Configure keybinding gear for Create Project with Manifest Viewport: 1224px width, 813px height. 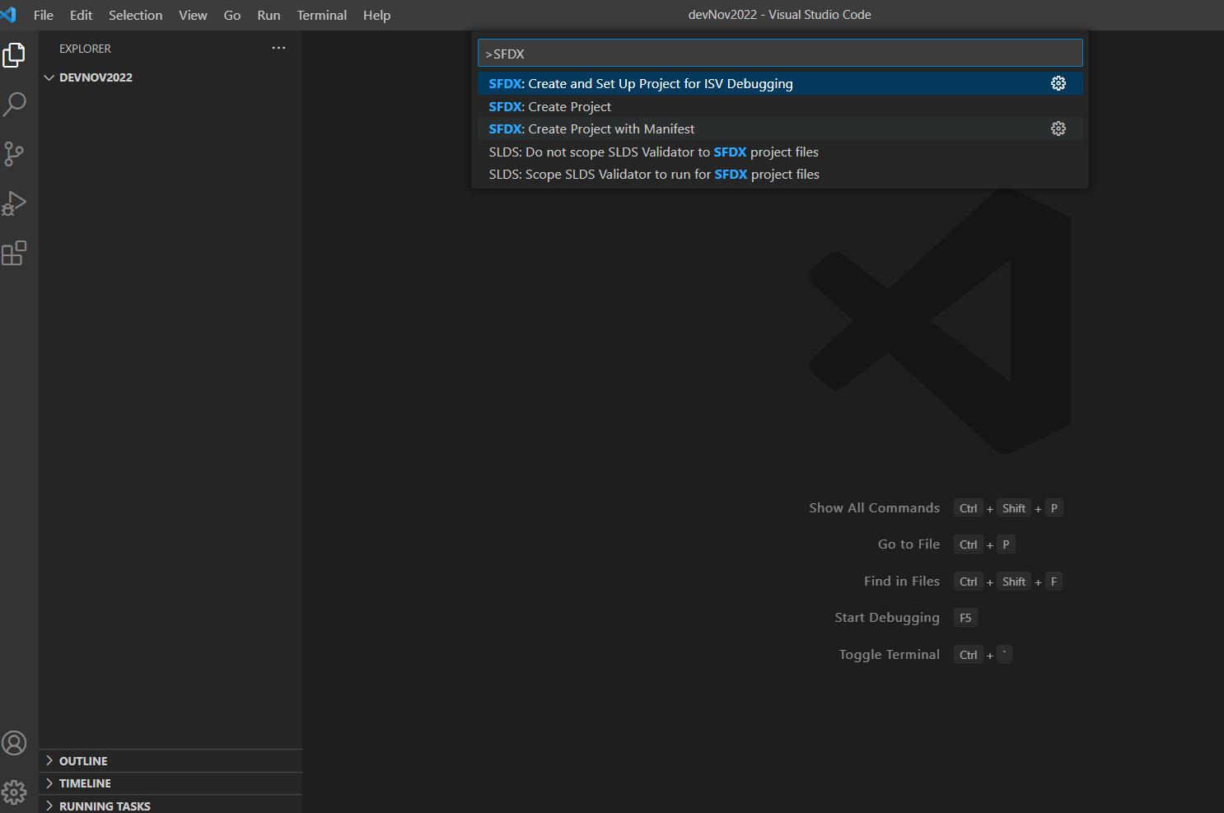[x=1058, y=128]
